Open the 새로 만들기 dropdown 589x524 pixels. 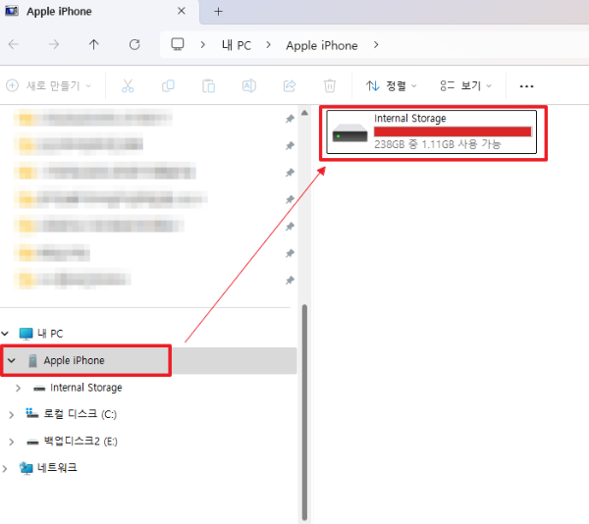click(x=48, y=86)
